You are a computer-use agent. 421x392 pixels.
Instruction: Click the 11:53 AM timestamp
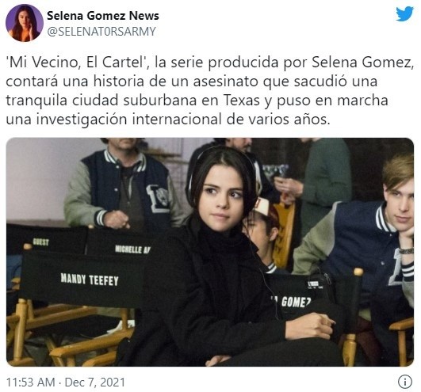tap(30, 382)
